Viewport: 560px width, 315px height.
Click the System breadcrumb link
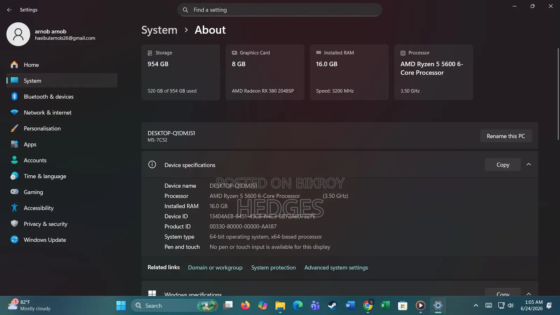pos(159,30)
